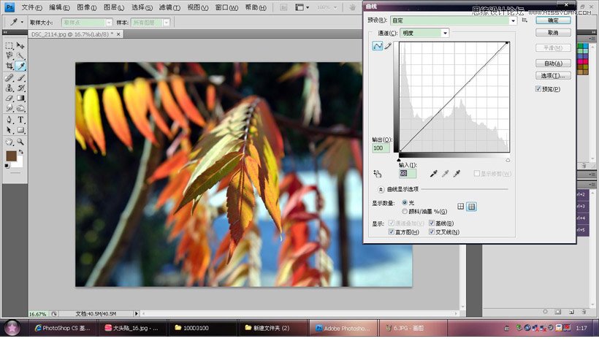Click the black point input slider
Viewport: 599px width, 341px height.
click(399, 160)
